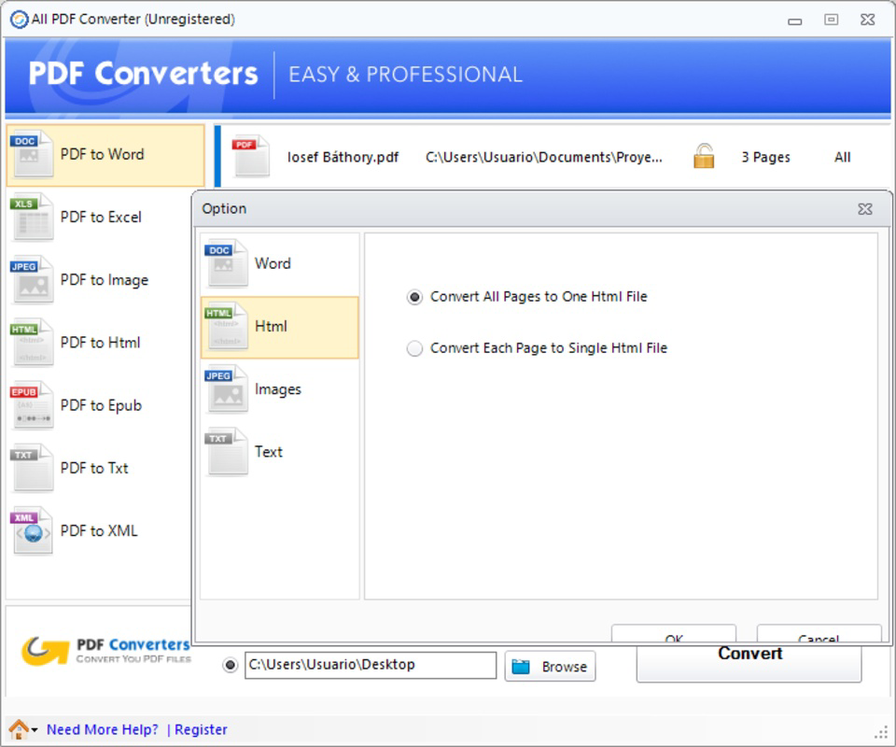Click the JPEG Images icon in Option dialog
896x747 pixels.
pos(227,389)
